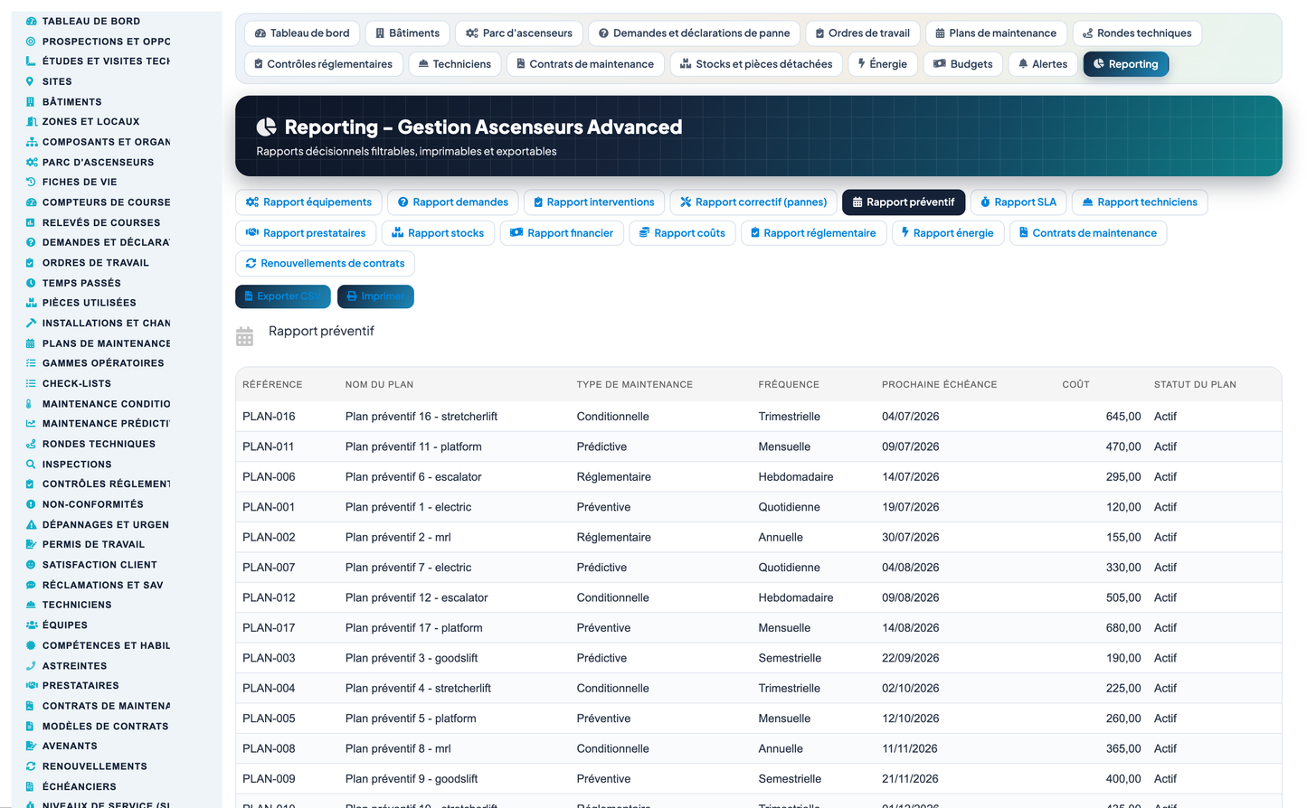Click the 680,00 cost cell
The image size is (1307, 808).
point(1123,628)
